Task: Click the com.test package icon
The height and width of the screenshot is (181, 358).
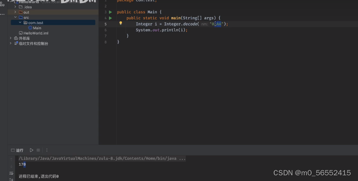Action: (26, 22)
